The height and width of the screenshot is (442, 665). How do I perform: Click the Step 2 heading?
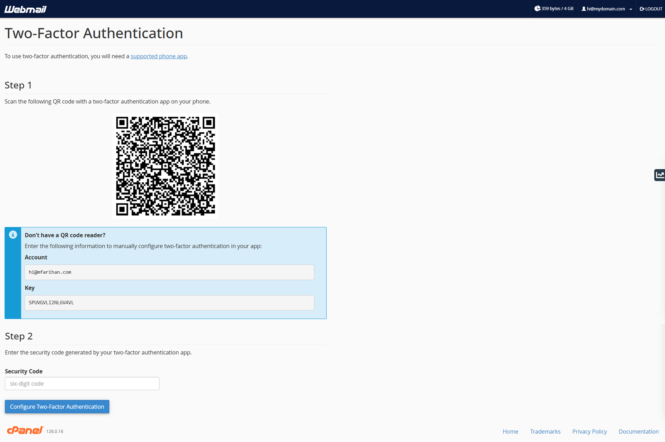click(19, 336)
